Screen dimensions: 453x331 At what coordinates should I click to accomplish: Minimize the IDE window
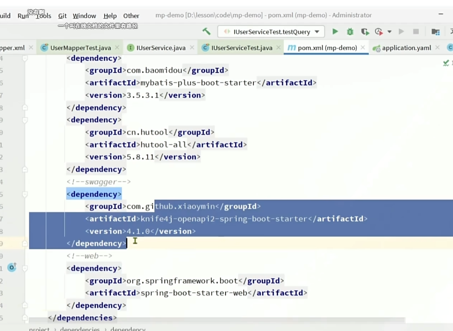click(x=440, y=14)
